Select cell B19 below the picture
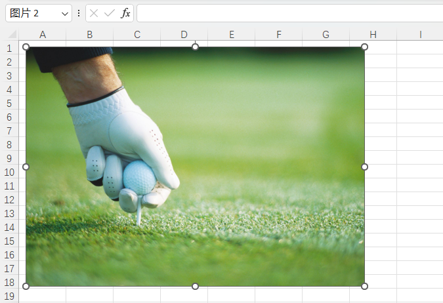Viewport: 443px width, 303px height. pos(89,296)
